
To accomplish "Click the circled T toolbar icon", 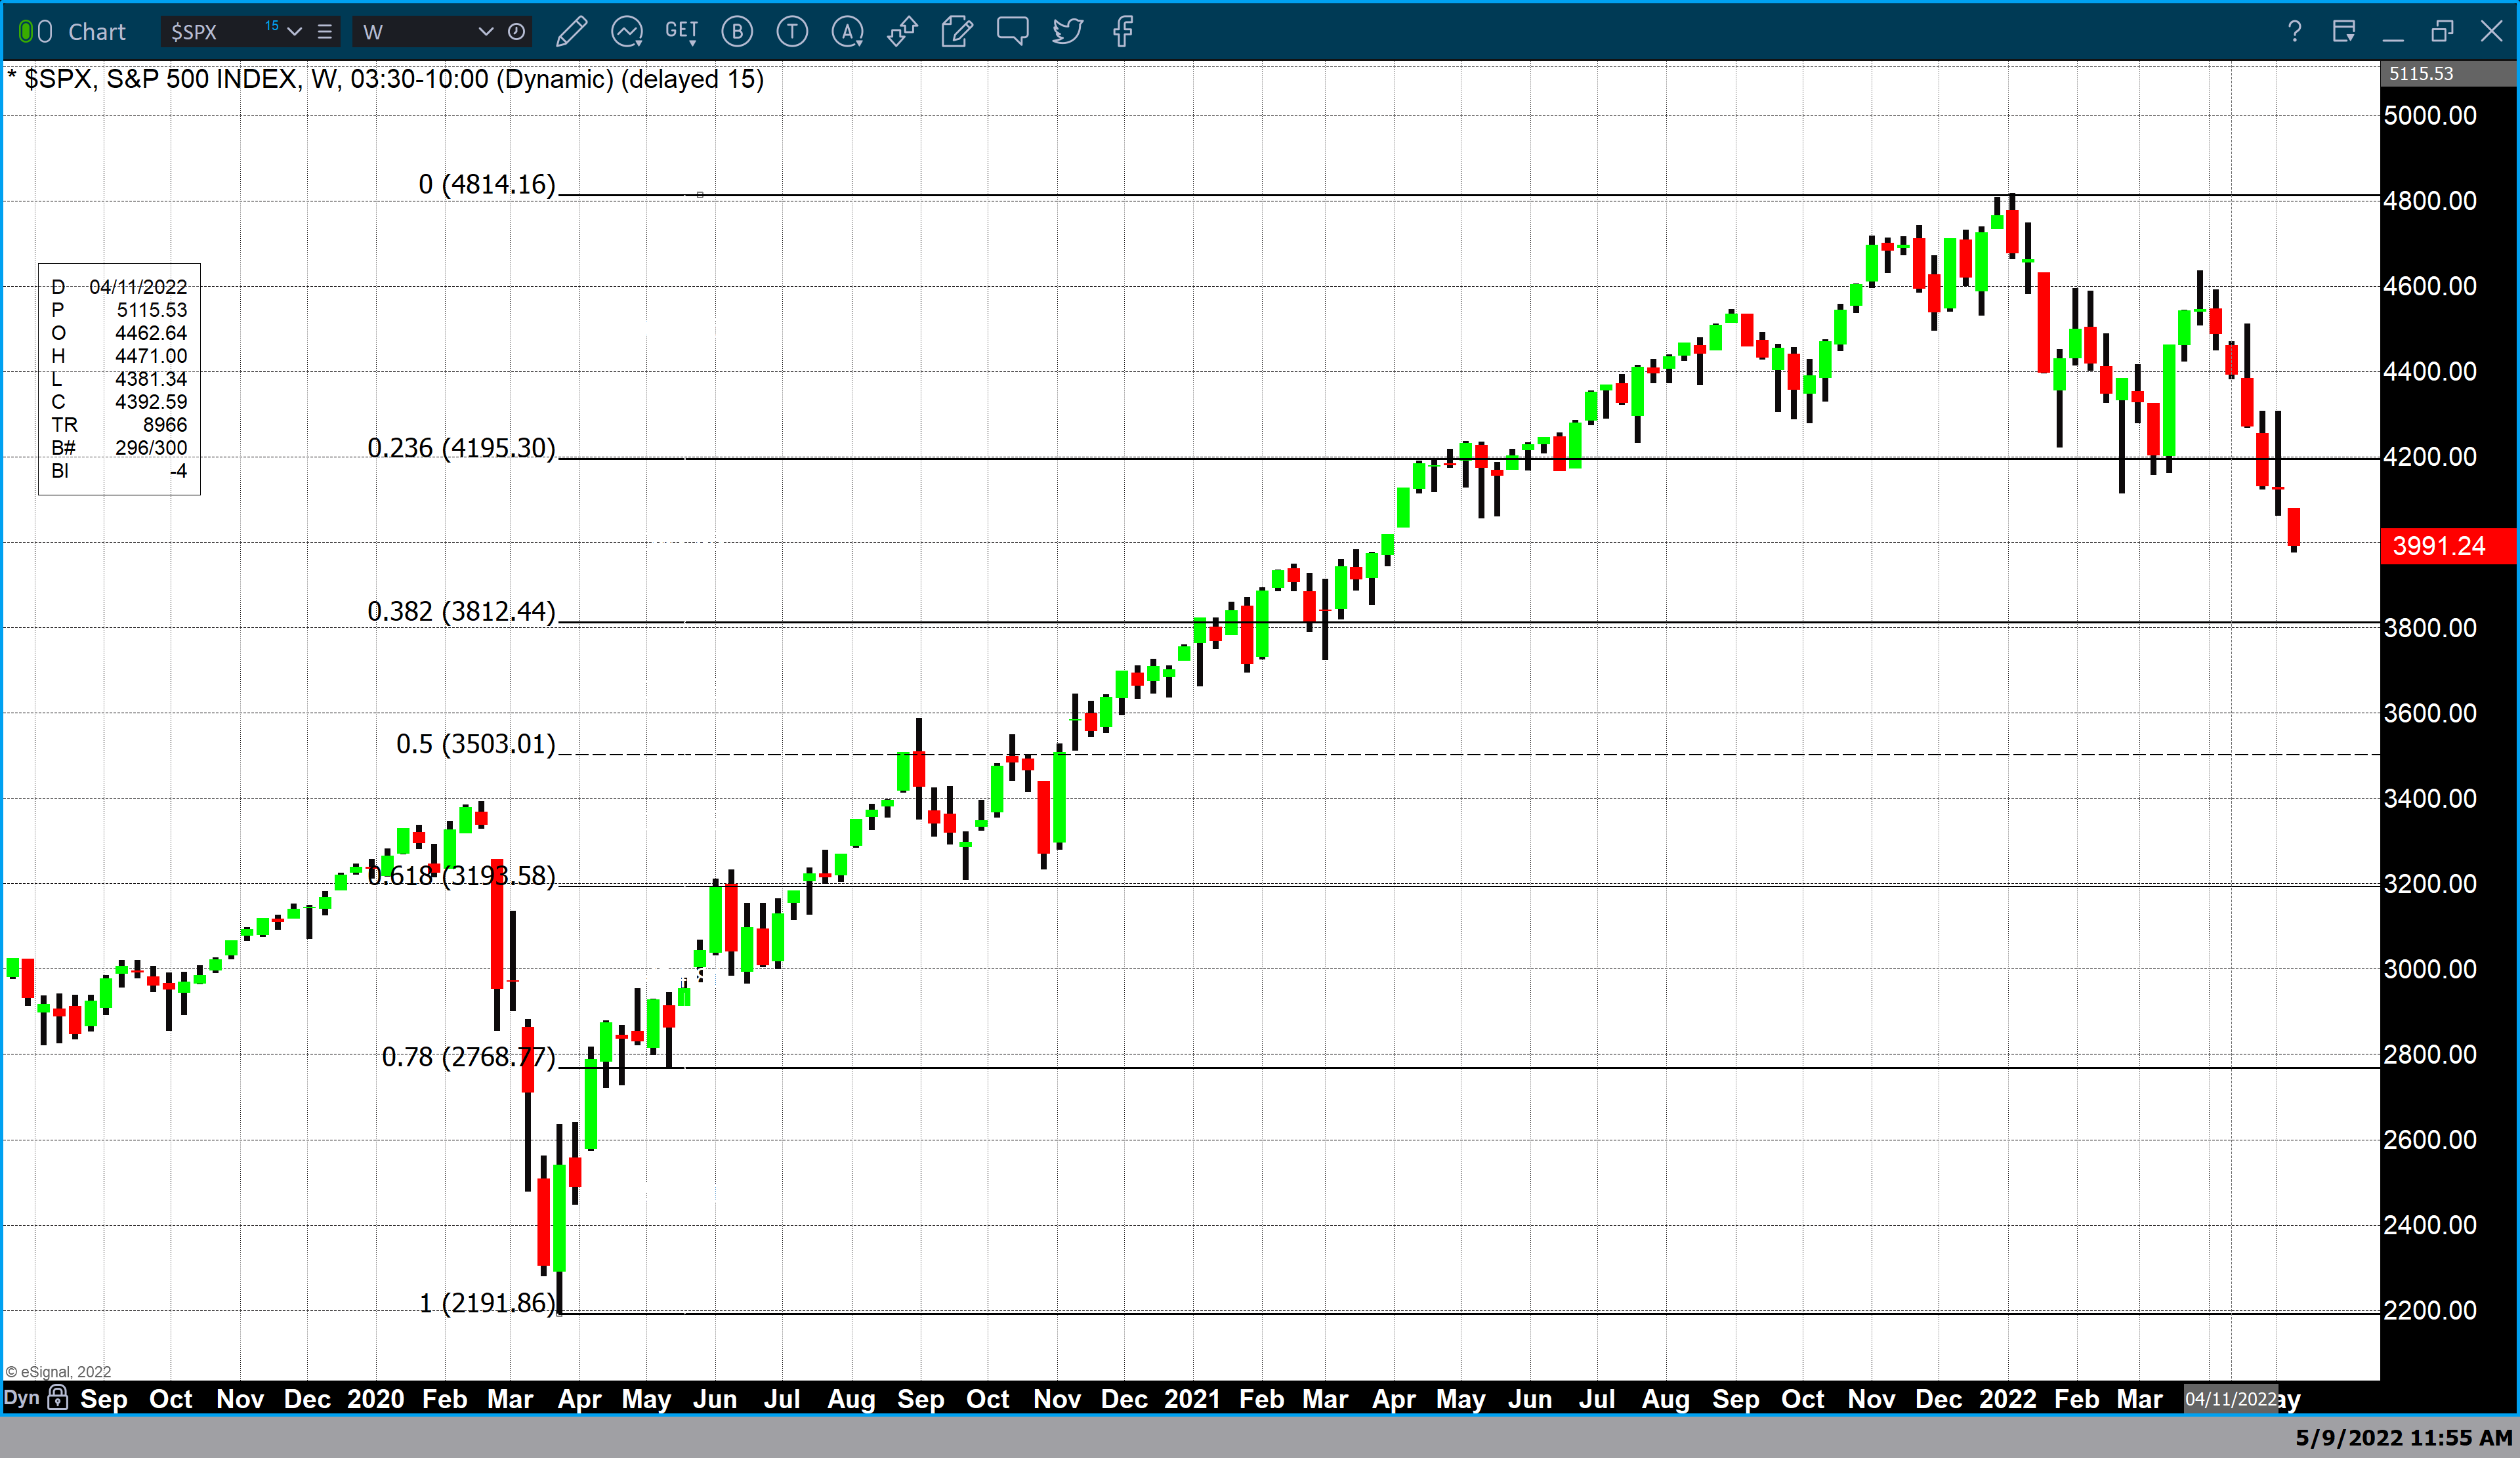I will click(792, 32).
